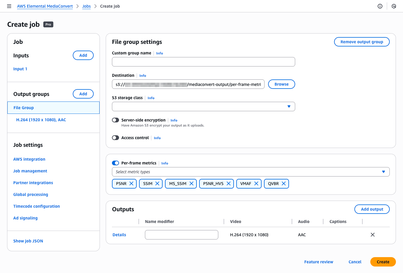403x273 pixels.
Task: Select H.264 (1920 x 1080), AAC output
Action: coord(41,120)
